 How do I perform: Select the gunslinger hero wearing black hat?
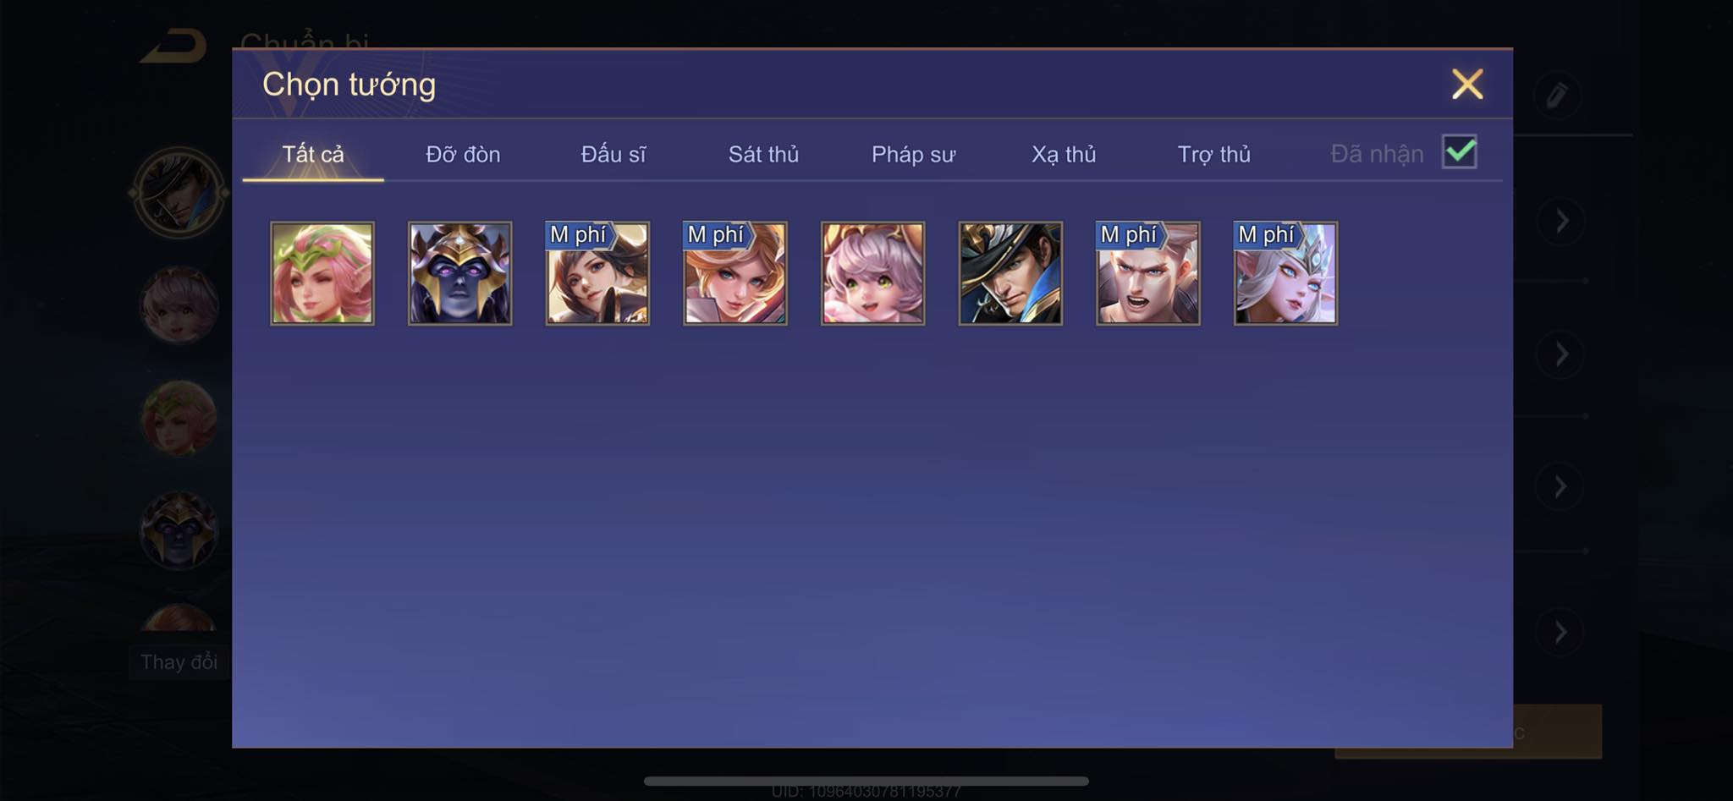point(1010,273)
